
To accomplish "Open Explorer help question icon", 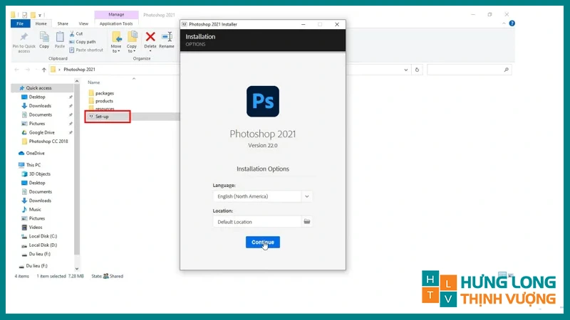I will coord(512,23).
